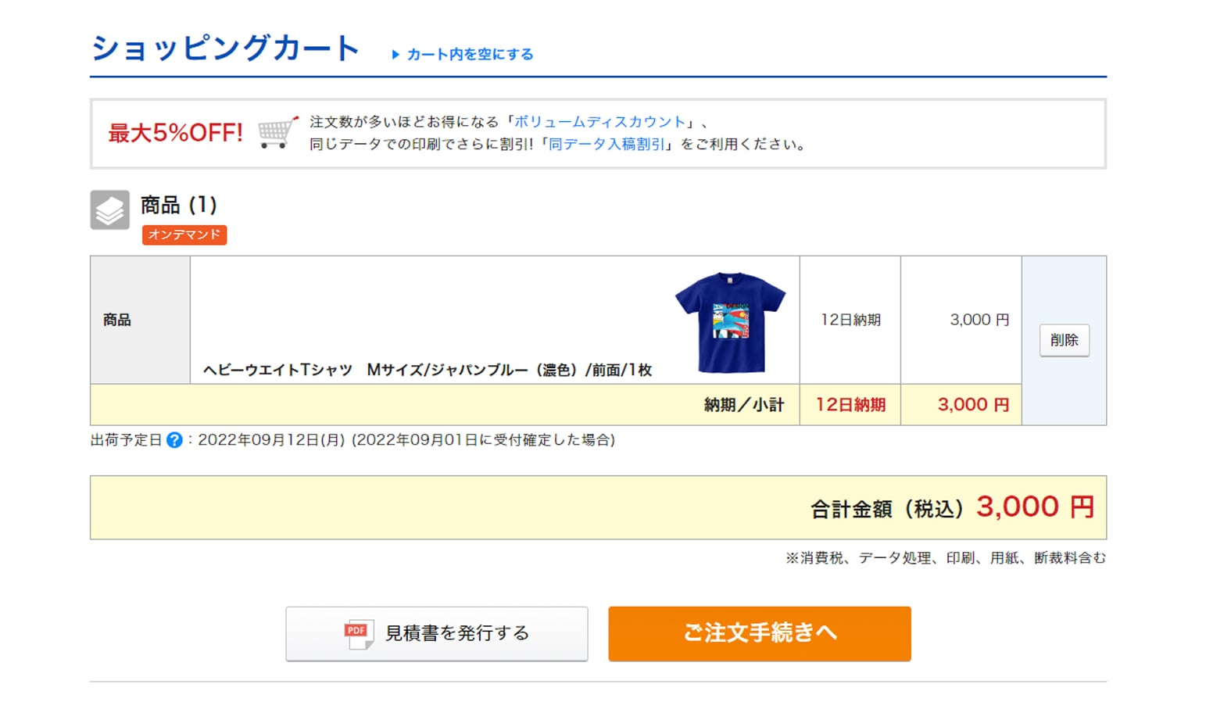Click the red 12日納期 delivery text
Screen dimensions: 1213x702
click(850, 405)
